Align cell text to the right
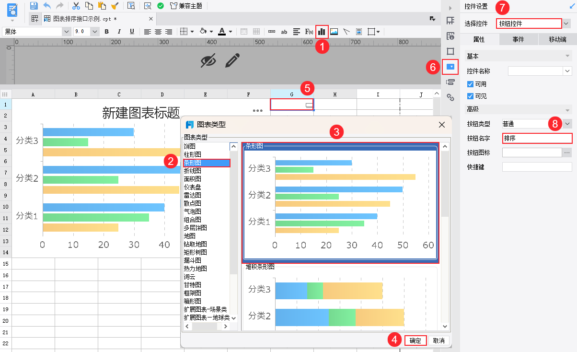The width and height of the screenshot is (577, 352). (168, 32)
